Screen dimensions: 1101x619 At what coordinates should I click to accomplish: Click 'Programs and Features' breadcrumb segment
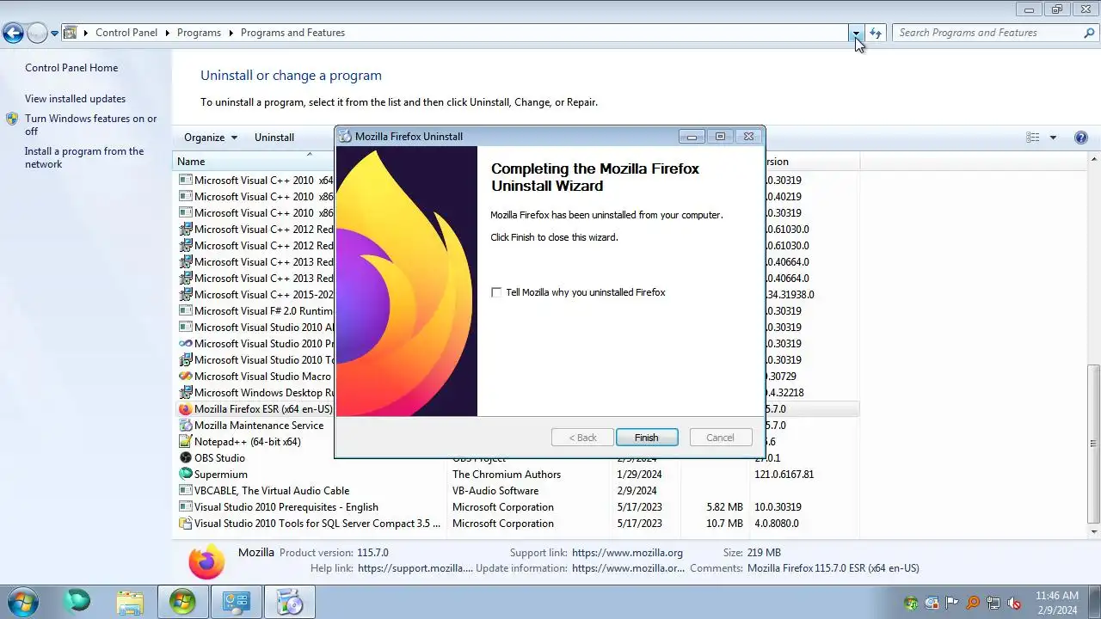point(292,33)
